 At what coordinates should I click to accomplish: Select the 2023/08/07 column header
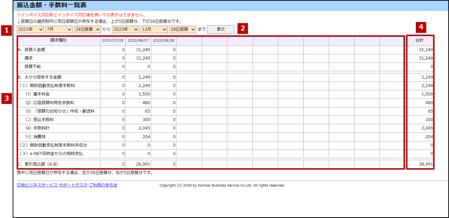click(x=138, y=40)
